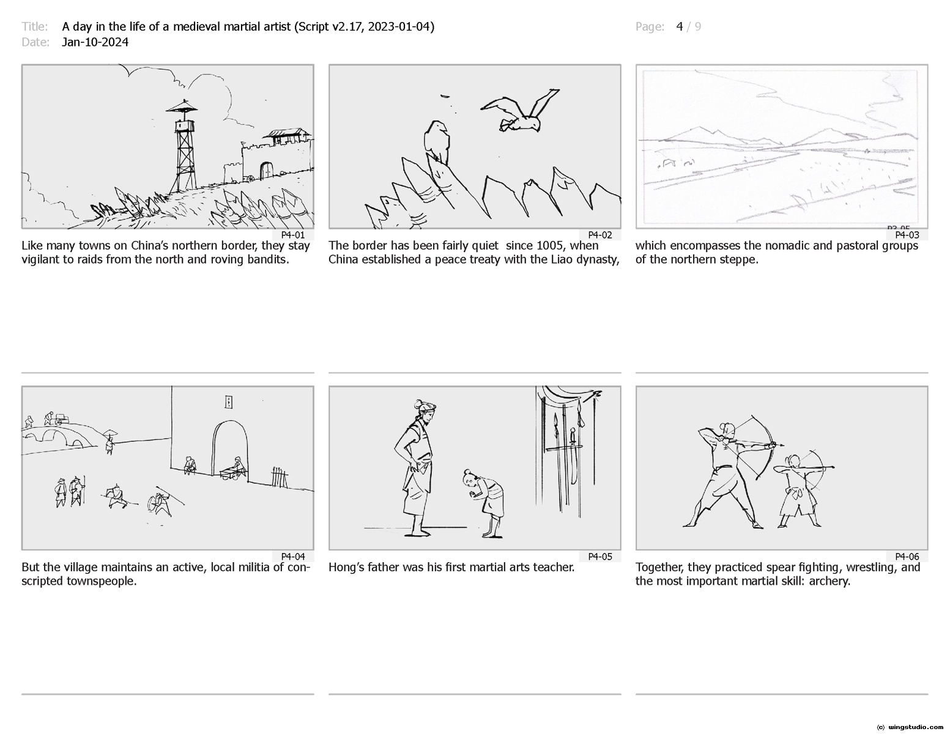The width and height of the screenshot is (950, 734).
Task: Click the P4-02 panel number label
Action: pyautogui.click(x=599, y=235)
